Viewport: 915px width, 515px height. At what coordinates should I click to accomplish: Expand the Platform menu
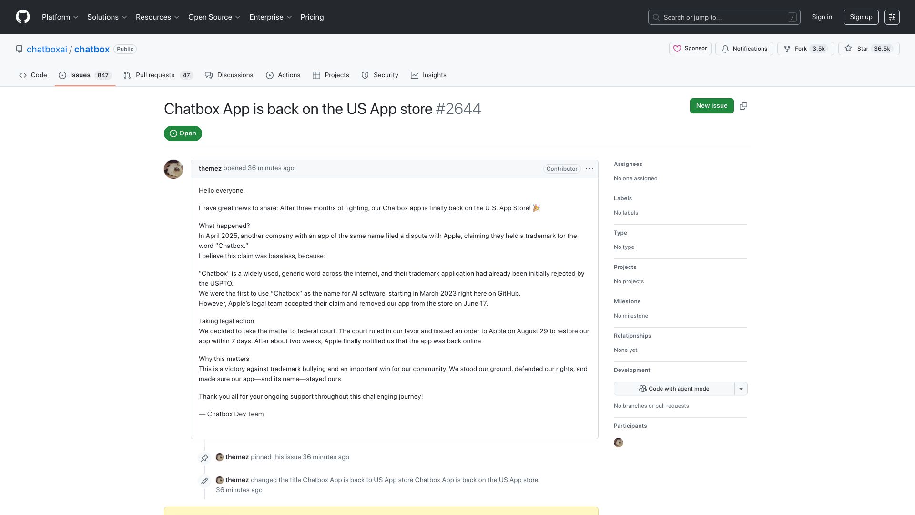60,17
